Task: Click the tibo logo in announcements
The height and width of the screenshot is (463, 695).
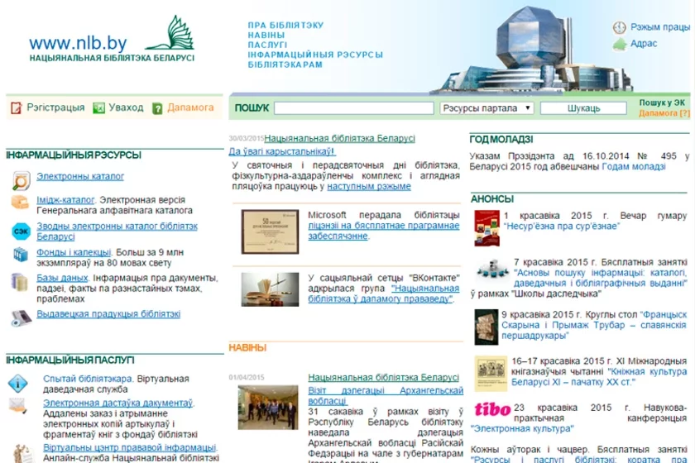Action: coord(491,409)
